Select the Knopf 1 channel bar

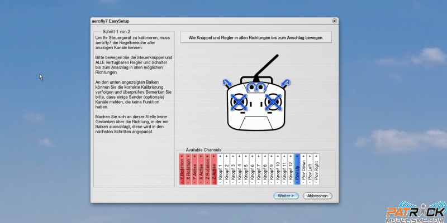220,169
